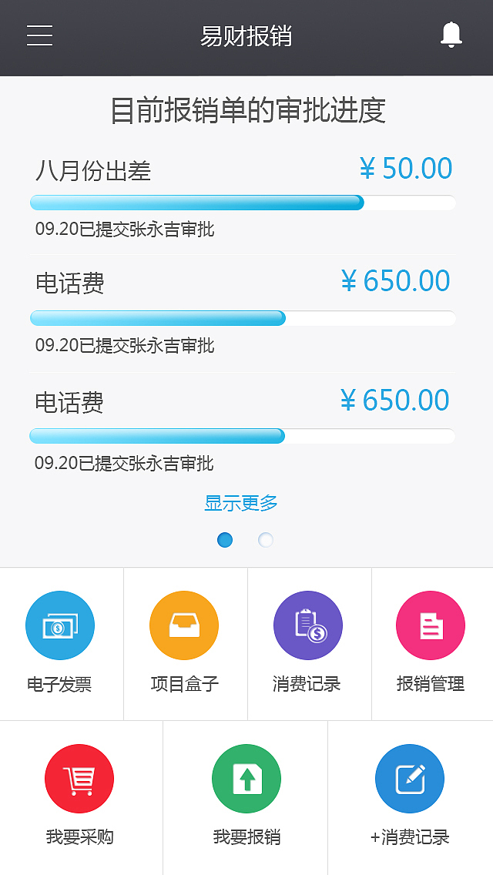This screenshot has width=493, height=875.
Task: Open the hamburger navigation menu
Action: pos(39,35)
